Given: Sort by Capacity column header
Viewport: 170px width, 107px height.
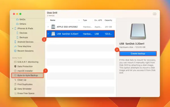Looking at the screenshot, I should pyautogui.click(x=108, y=20).
